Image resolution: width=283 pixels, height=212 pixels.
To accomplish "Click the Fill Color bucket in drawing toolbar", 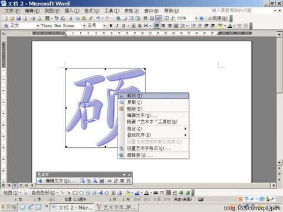I will point(128,193).
